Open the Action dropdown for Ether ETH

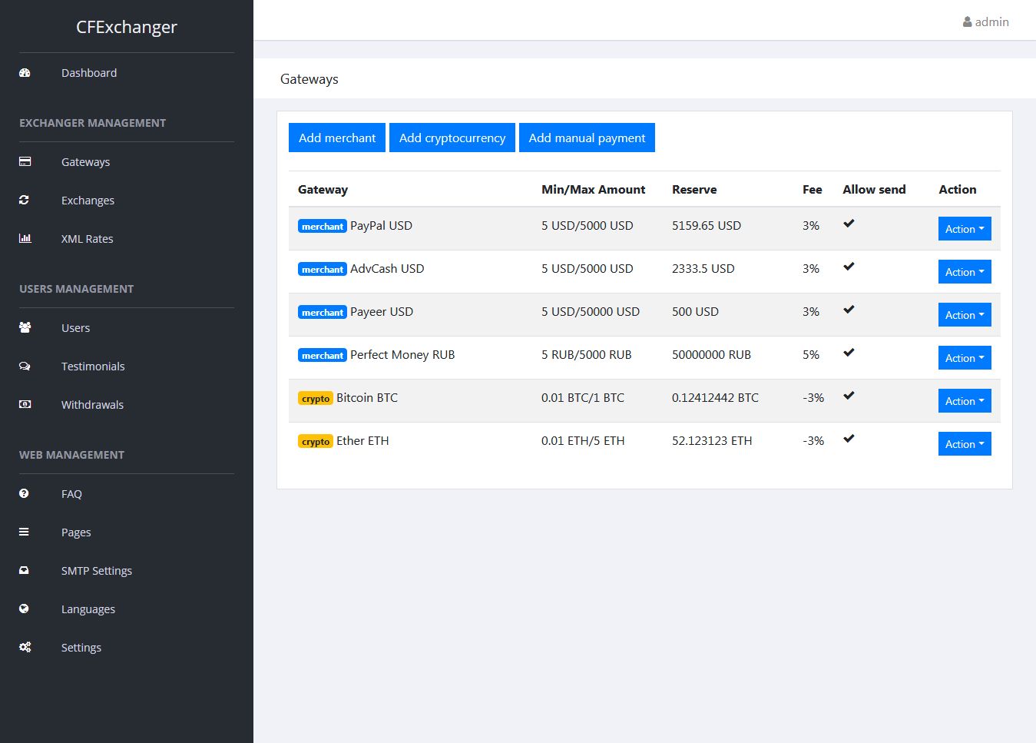pos(964,444)
